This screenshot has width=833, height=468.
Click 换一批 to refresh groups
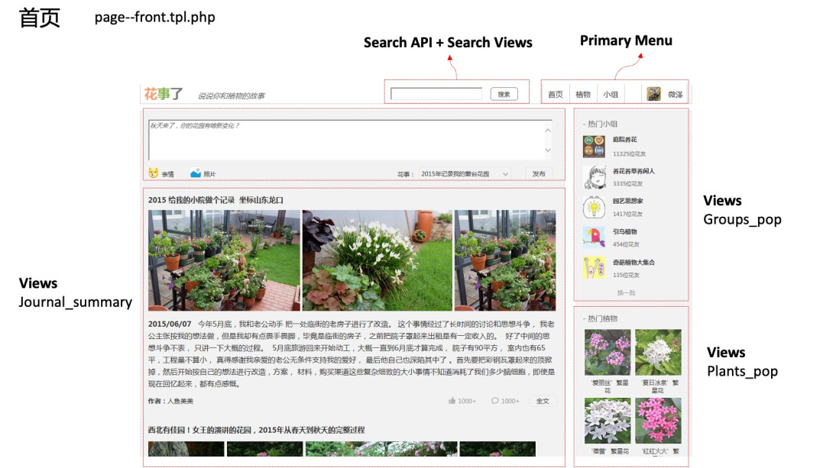tap(626, 292)
